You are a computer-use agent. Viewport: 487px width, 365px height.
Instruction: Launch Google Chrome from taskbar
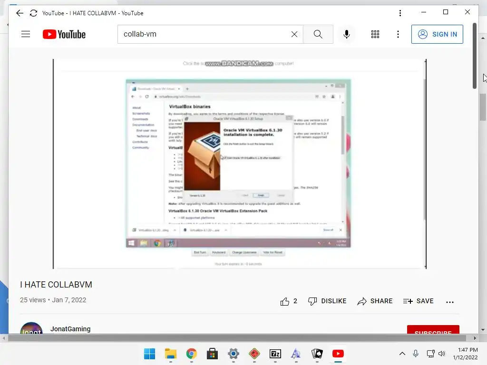pyautogui.click(x=191, y=354)
